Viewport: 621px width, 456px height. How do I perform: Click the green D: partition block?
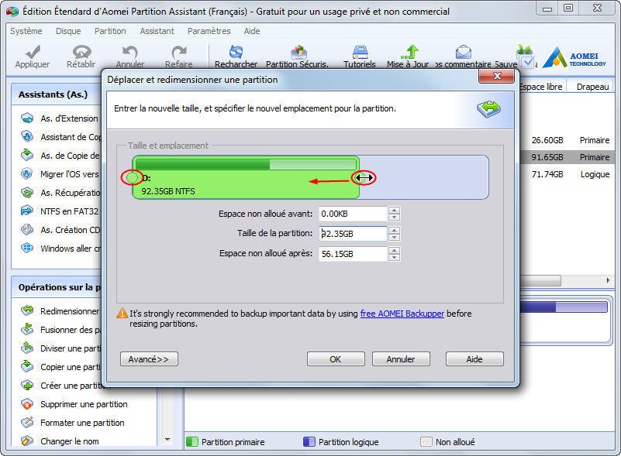point(246,177)
